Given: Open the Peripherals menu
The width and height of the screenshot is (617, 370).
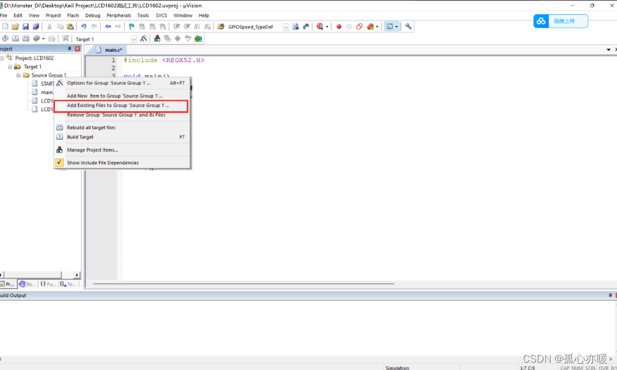Looking at the screenshot, I should [119, 15].
